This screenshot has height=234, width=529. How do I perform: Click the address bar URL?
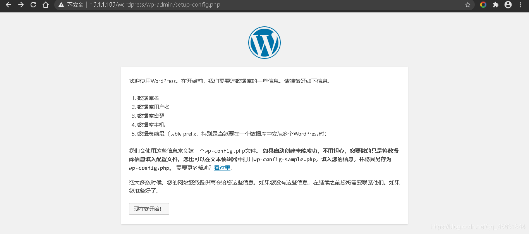click(155, 5)
